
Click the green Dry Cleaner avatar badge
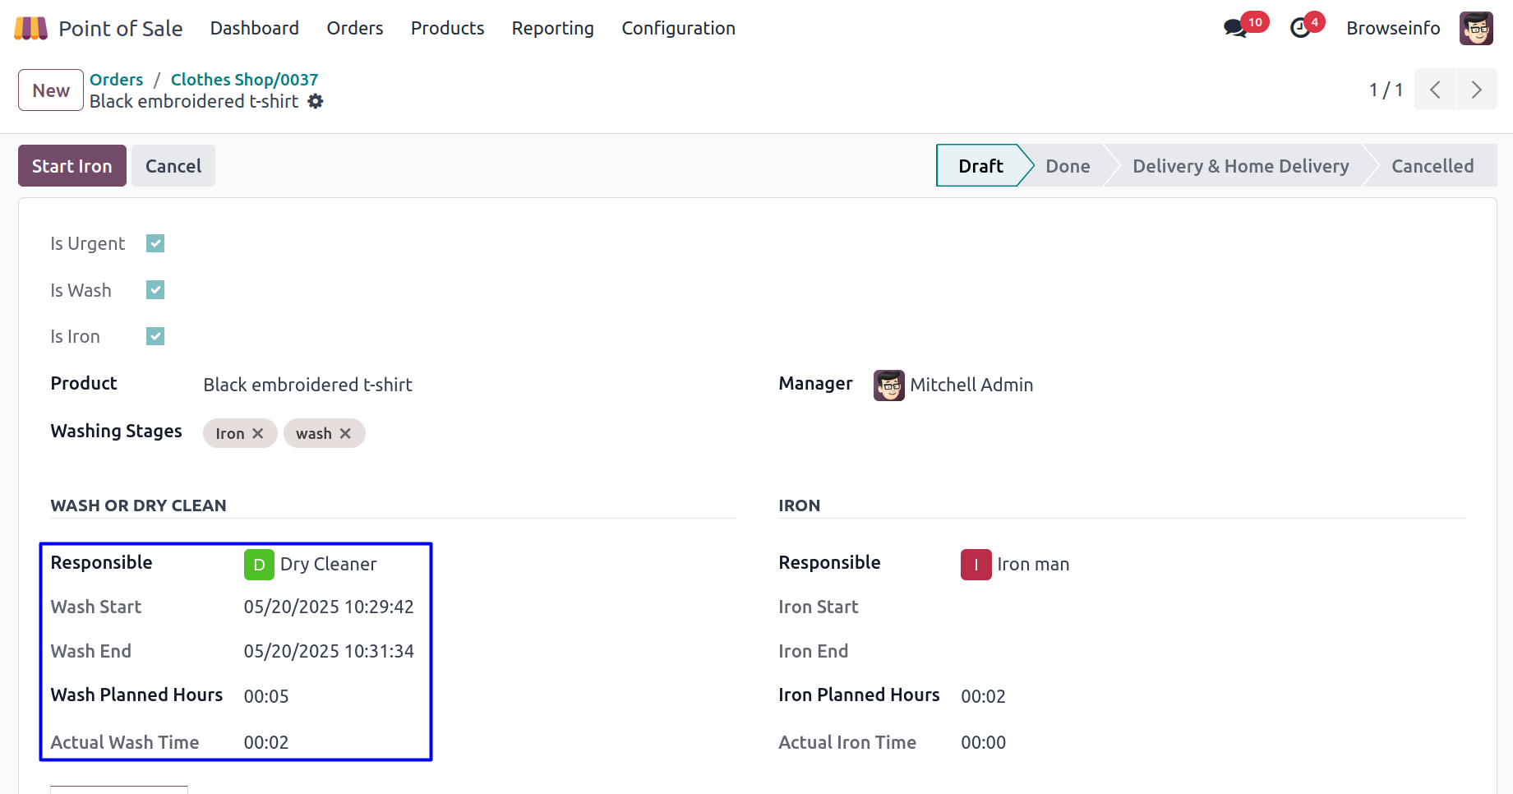pos(259,565)
